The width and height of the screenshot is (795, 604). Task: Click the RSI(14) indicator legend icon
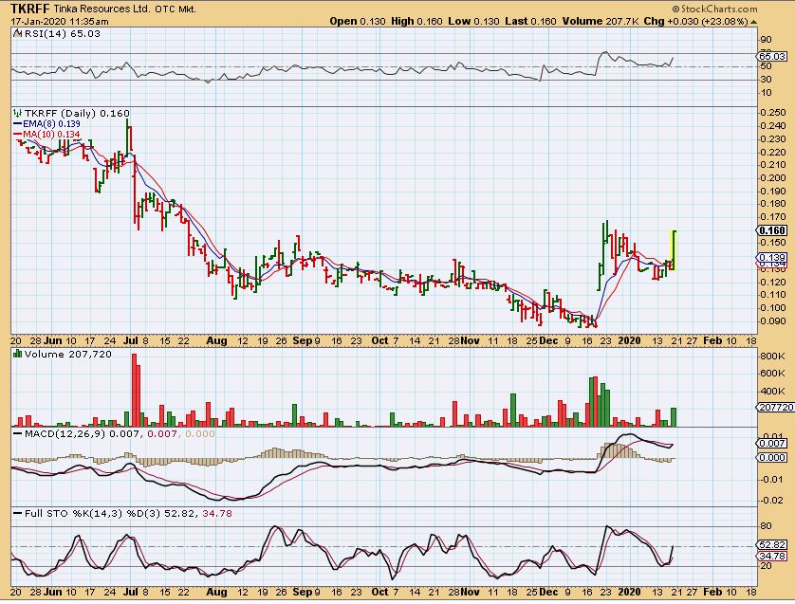click(x=17, y=33)
